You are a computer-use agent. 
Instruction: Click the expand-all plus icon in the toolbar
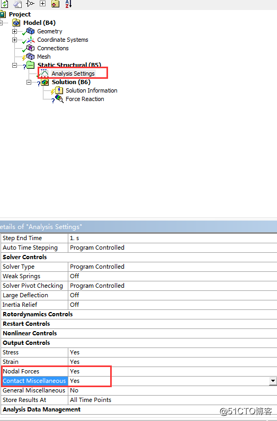point(42,4)
